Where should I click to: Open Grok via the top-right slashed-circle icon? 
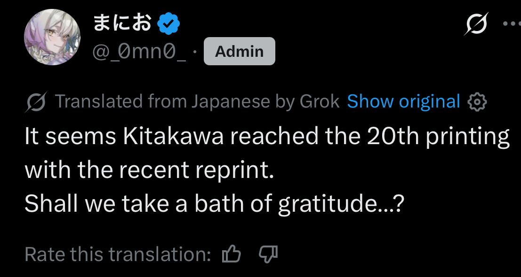point(476,23)
